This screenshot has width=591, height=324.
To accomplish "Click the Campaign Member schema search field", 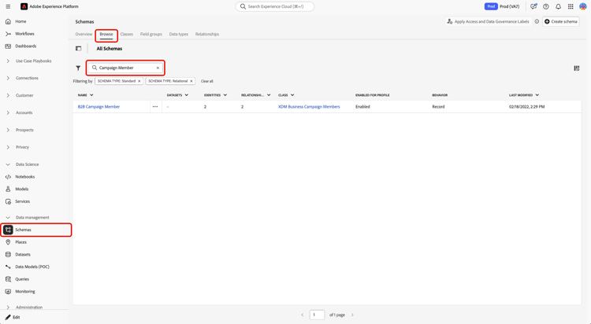I will [125, 68].
